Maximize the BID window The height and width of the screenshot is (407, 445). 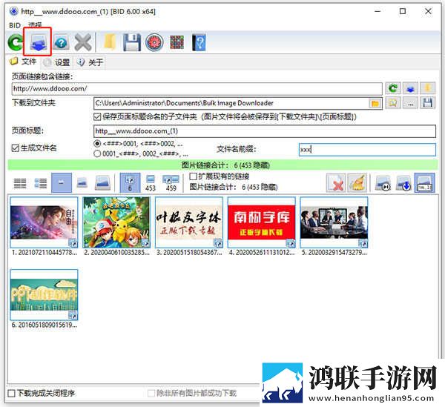[x=403, y=11]
